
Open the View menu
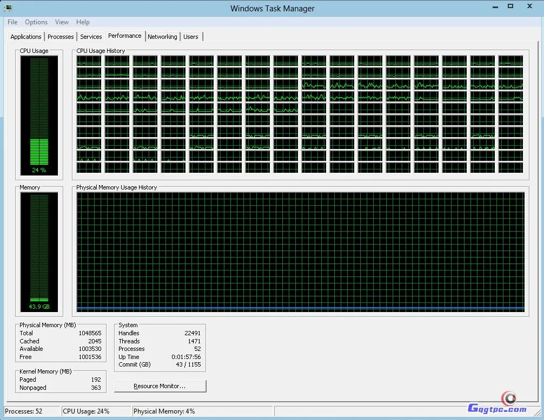tap(62, 22)
